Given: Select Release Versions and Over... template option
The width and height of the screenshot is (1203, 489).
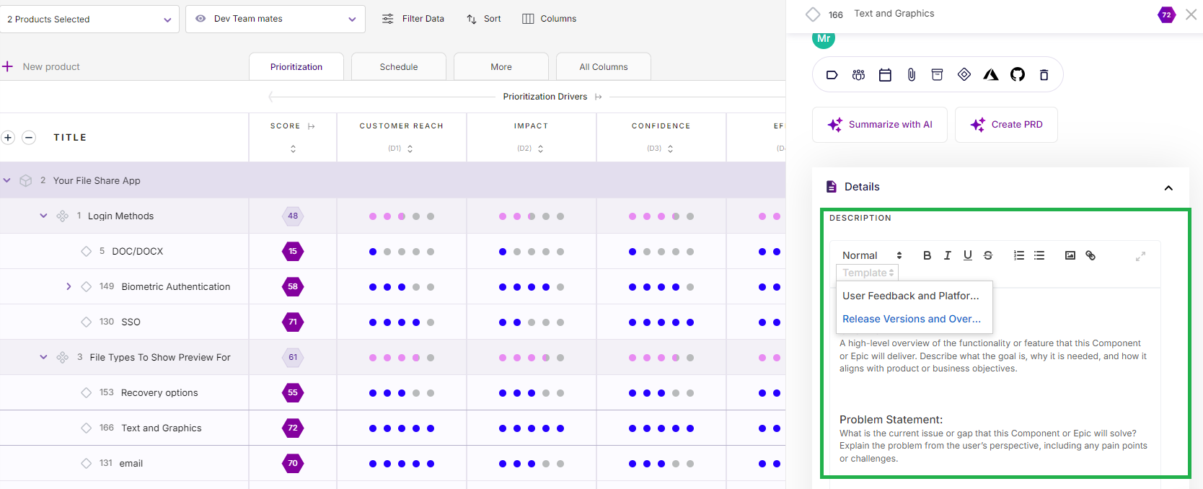Looking at the screenshot, I should [911, 319].
